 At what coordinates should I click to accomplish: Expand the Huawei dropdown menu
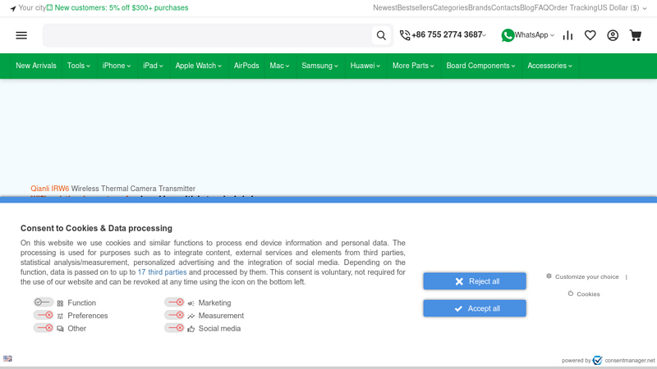[x=365, y=66]
